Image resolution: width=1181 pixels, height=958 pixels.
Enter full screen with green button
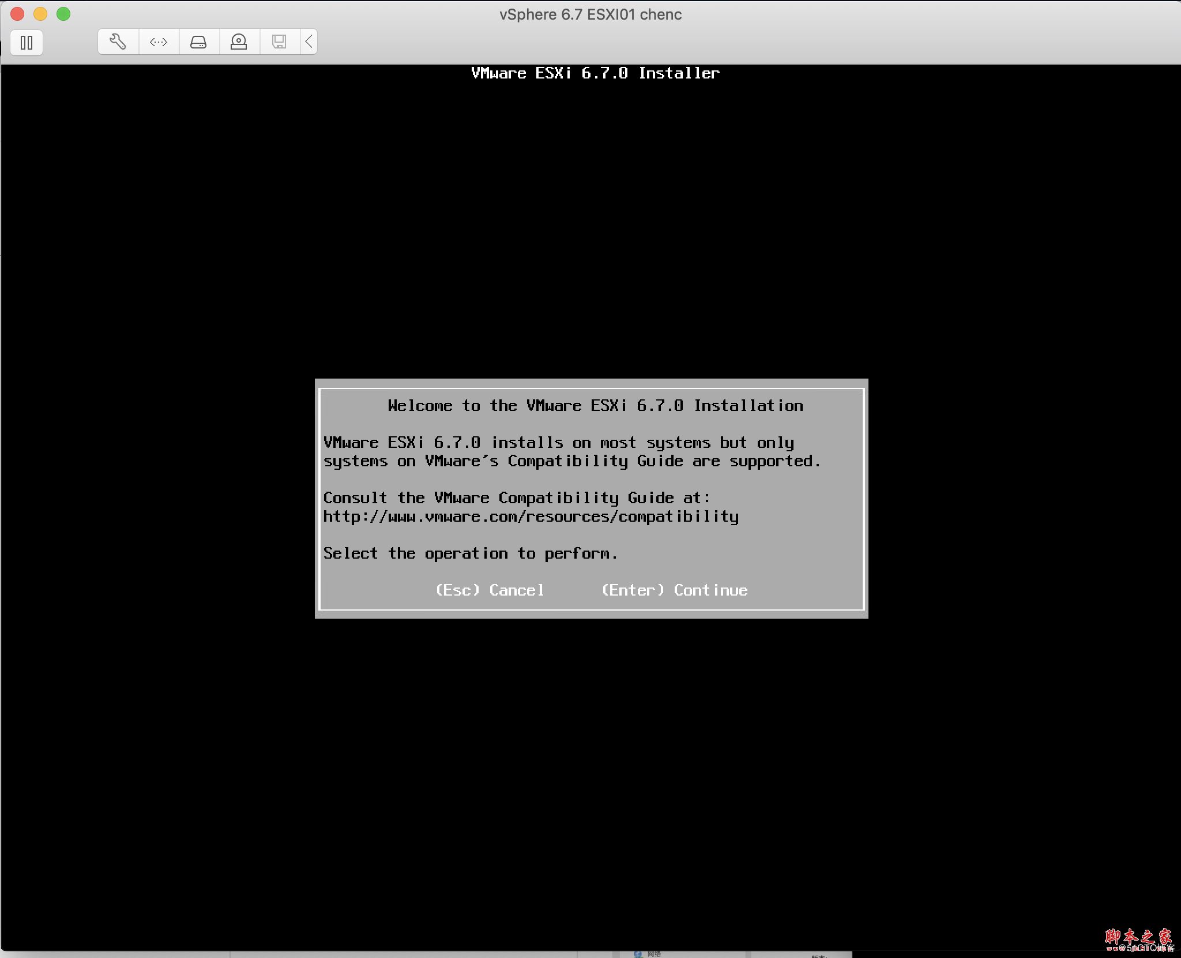click(63, 14)
